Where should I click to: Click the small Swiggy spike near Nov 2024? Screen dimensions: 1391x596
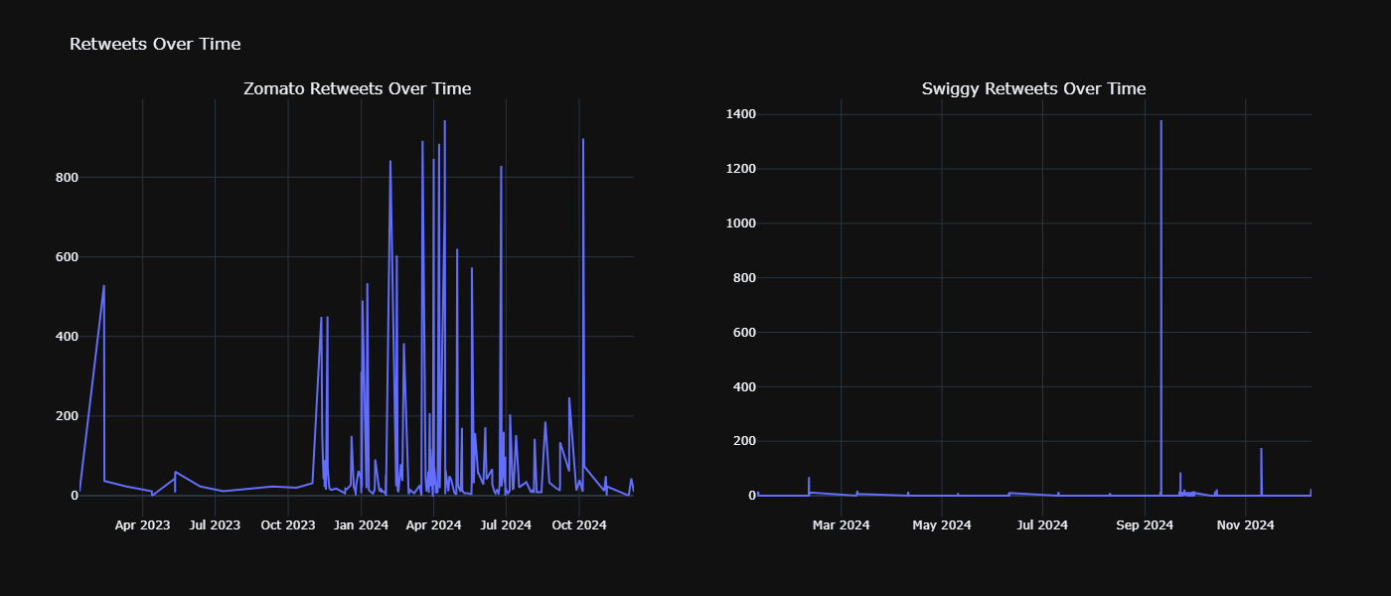point(1261,449)
